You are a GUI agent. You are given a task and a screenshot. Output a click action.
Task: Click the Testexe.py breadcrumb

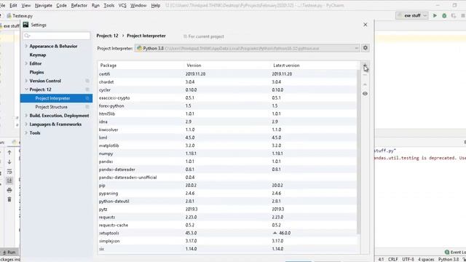(x=20, y=16)
